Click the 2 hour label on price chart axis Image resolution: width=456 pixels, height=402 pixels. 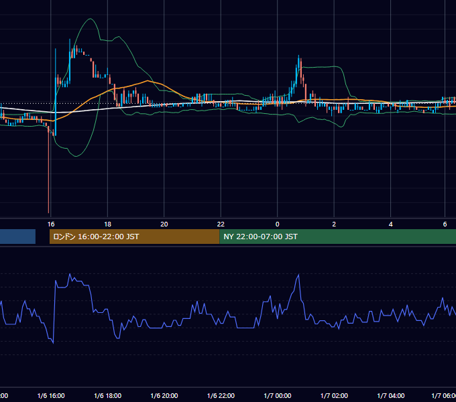coord(334,224)
